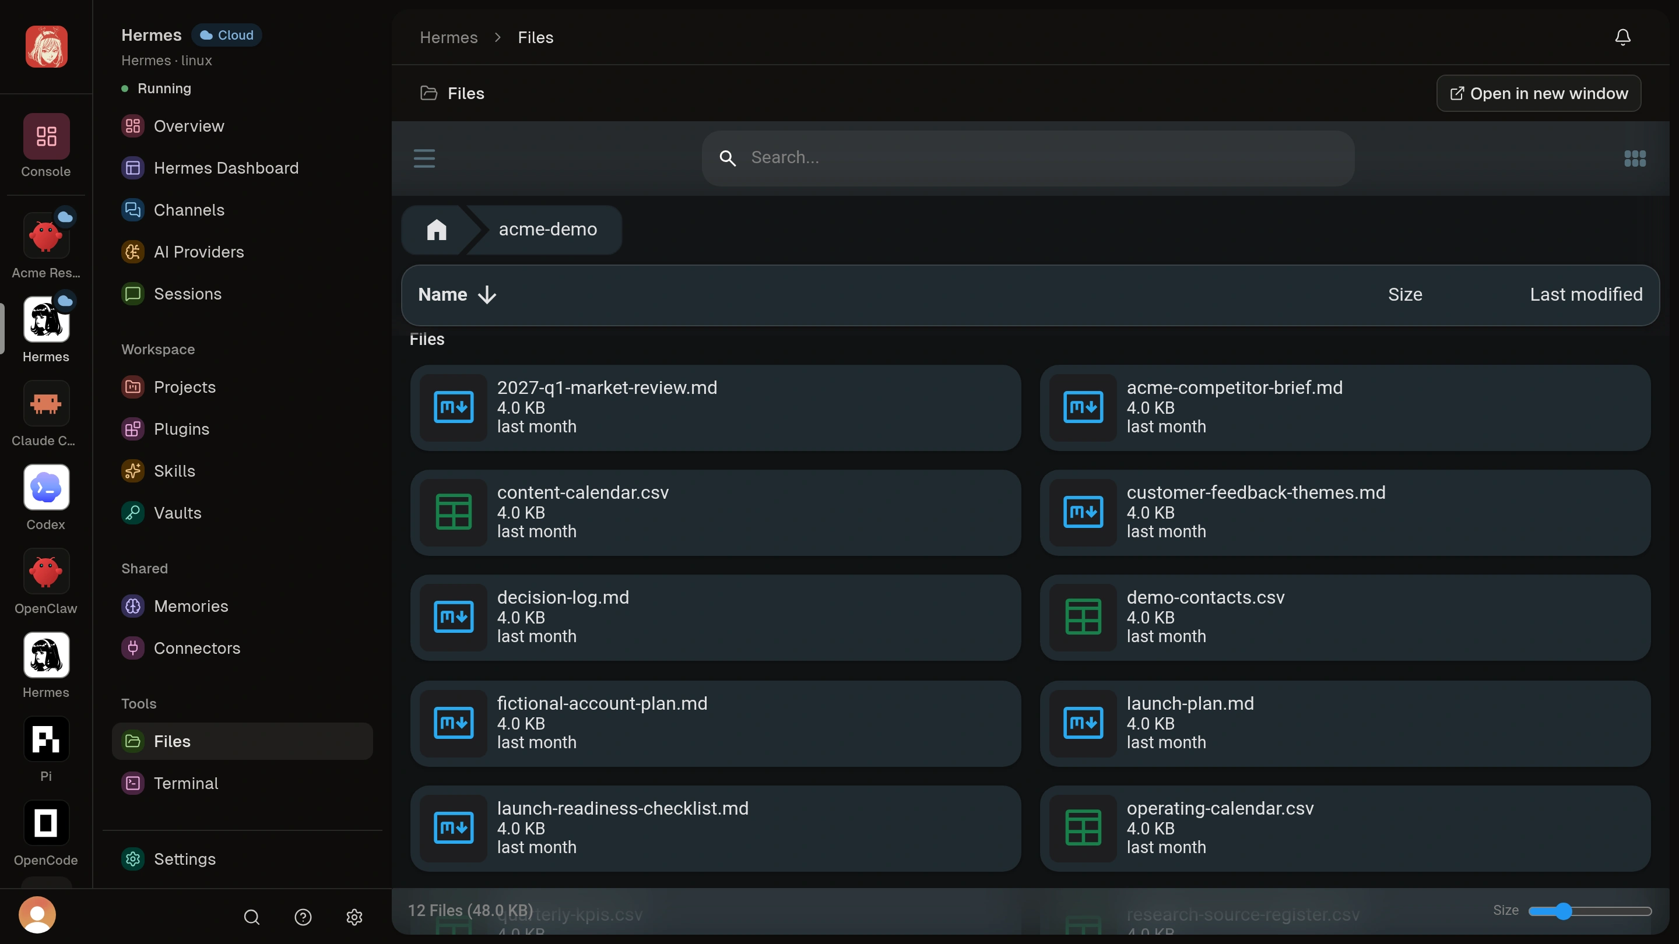Viewport: 1679px width, 944px height.
Task: Open Overview in the sidebar
Action: 242,126
